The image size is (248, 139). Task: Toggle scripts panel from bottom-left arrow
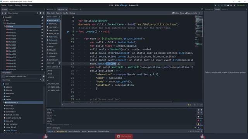63,105
